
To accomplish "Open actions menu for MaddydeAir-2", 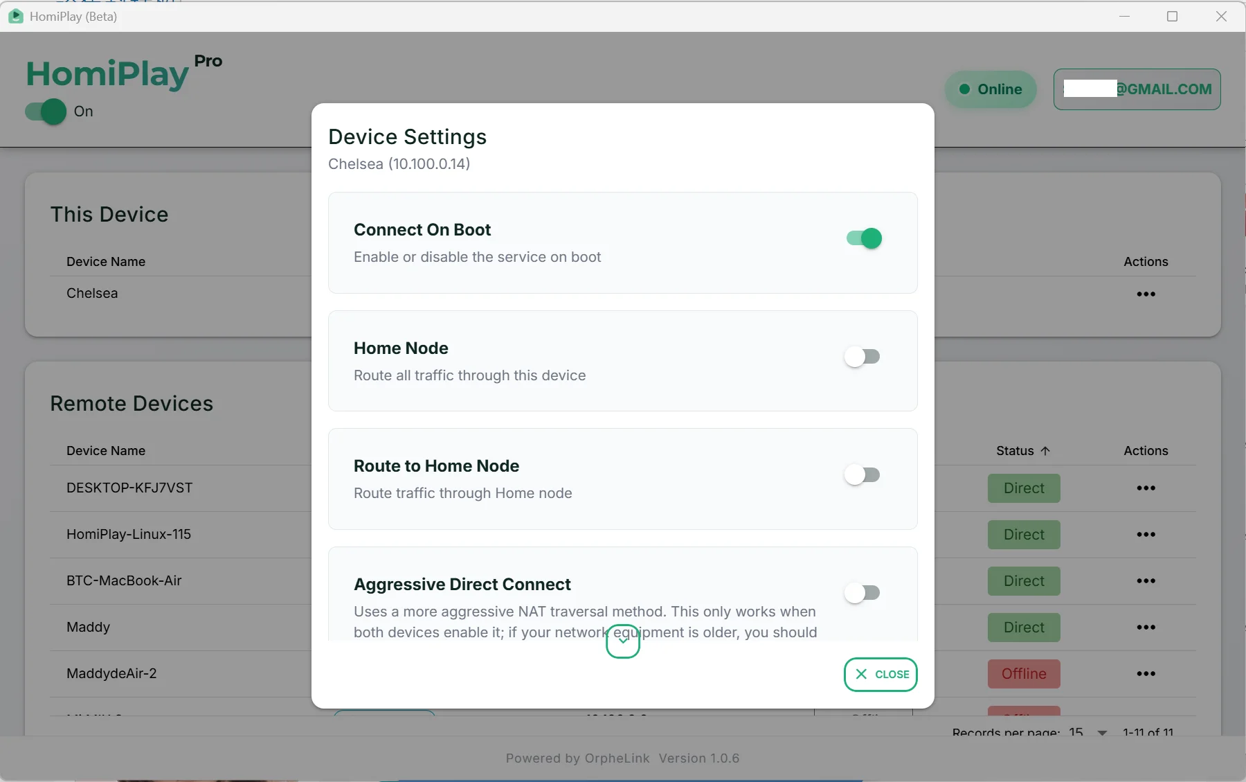I will coord(1146,674).
